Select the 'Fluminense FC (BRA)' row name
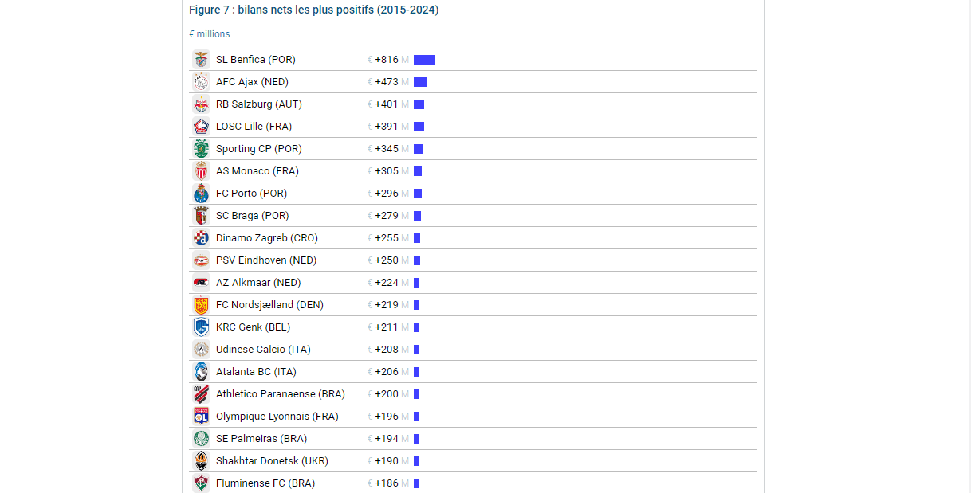 coord(265,483)
